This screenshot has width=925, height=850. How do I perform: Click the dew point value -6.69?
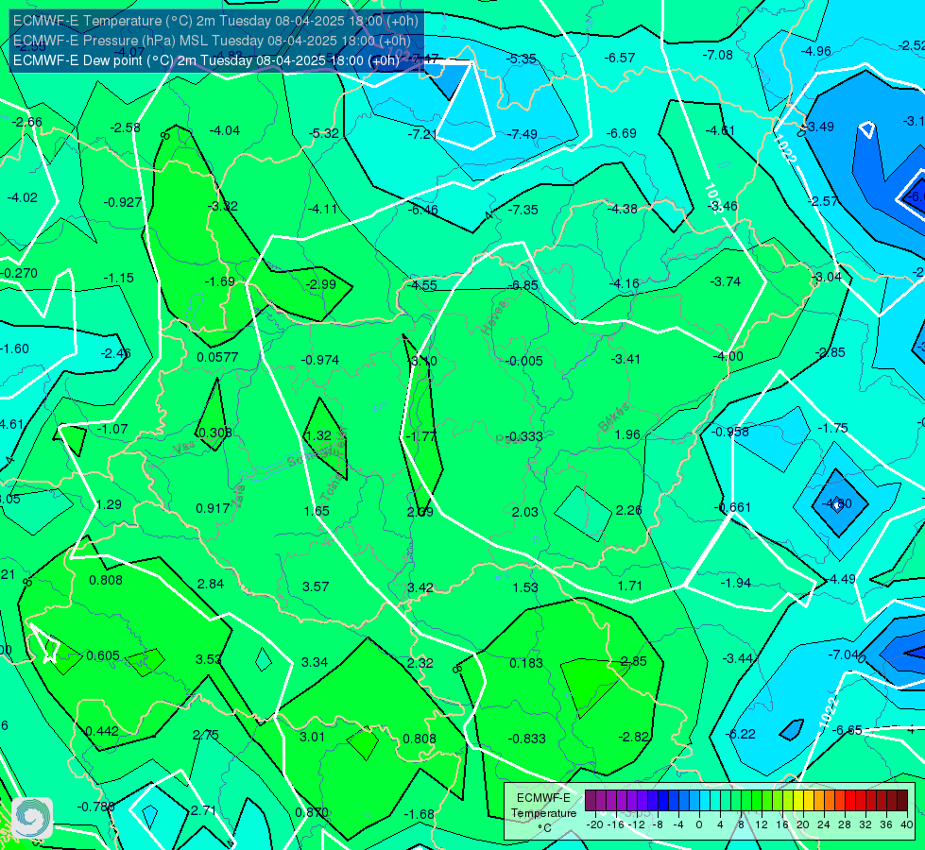click(621, 134)
